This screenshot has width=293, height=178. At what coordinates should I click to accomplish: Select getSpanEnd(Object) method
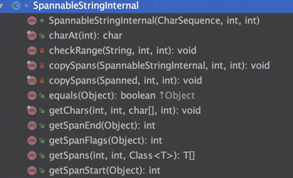point(102,126)
